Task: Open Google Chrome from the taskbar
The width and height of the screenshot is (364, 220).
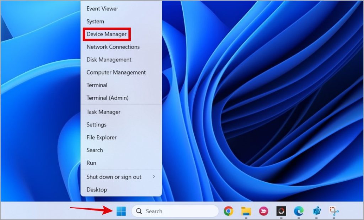Action: [229, 211]
